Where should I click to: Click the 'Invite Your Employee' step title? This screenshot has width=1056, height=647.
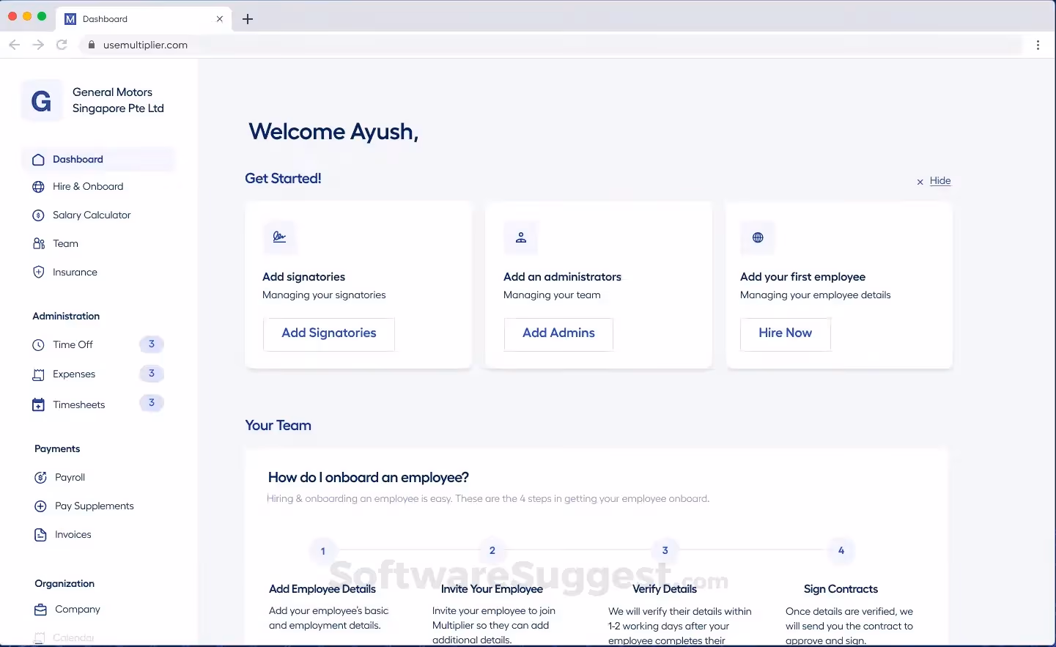point(492,589)
